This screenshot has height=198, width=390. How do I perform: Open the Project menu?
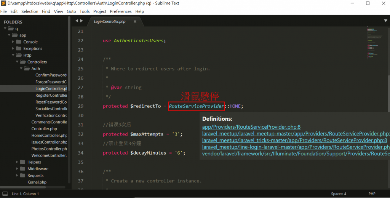tap(100, 11)
